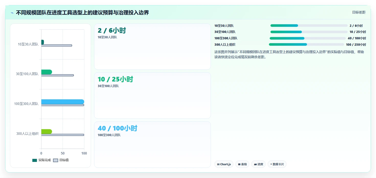Click the 100至300人团队 chart axis label
The width and height of the screenshot is (376, 178).
(x=26, y=104)
